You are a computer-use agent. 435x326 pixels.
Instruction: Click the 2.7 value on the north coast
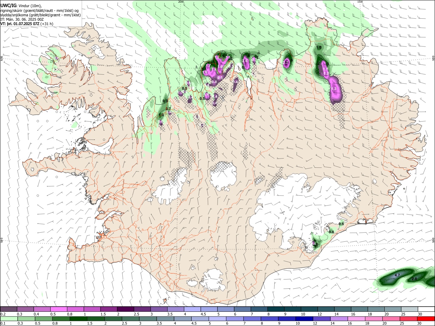coord(285,63)
